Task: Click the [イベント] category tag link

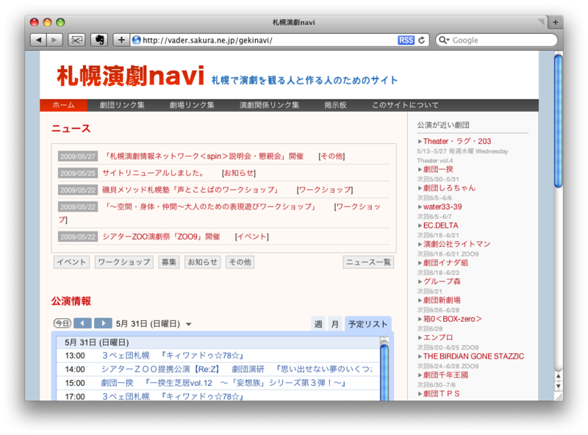Action: click(x=252, y=237)
